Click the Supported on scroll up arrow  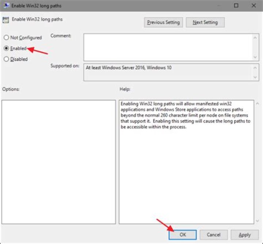click(255, 68)
